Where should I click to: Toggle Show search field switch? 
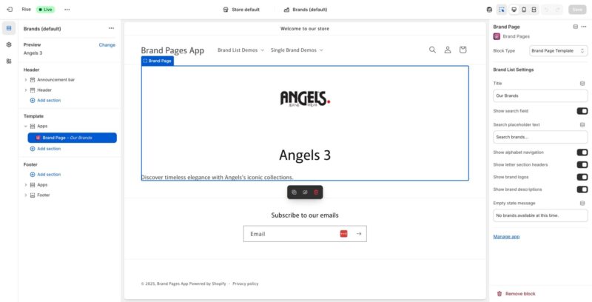[582, 111]
